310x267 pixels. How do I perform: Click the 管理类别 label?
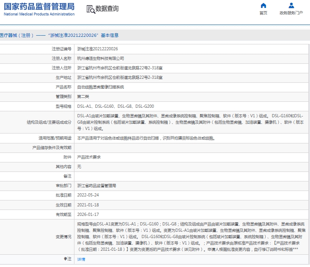63,97
